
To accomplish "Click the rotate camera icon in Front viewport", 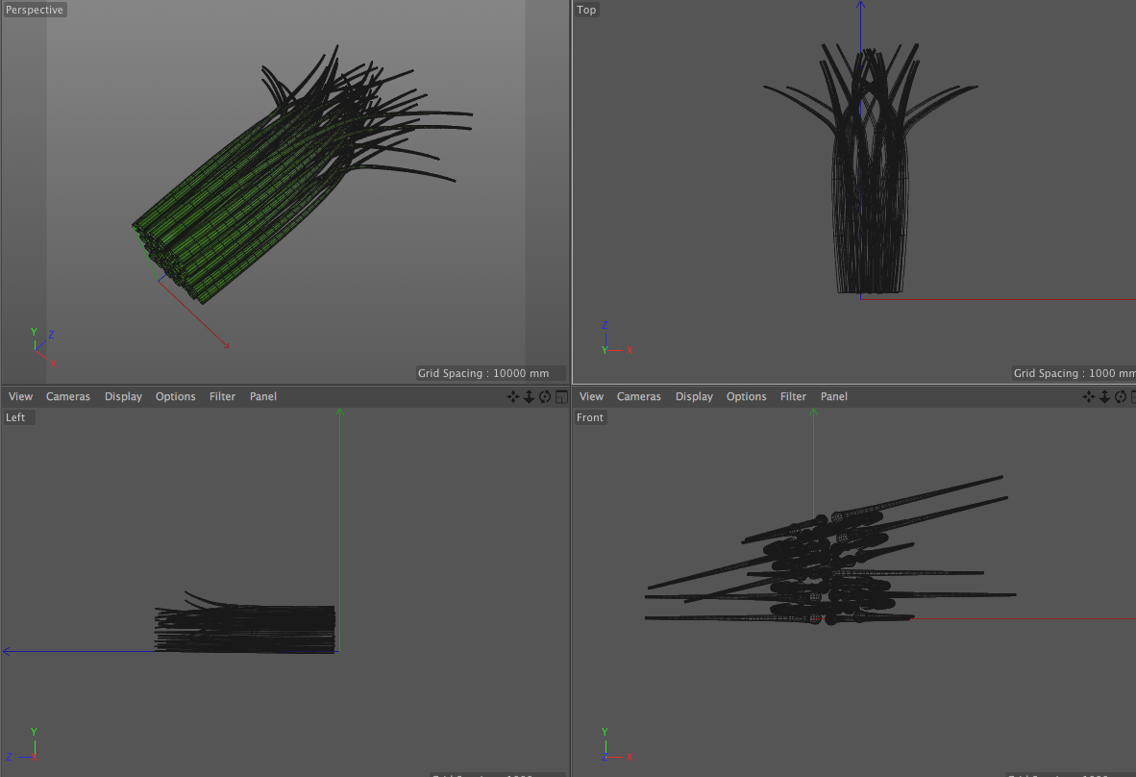I will (x=1120, y=396).
